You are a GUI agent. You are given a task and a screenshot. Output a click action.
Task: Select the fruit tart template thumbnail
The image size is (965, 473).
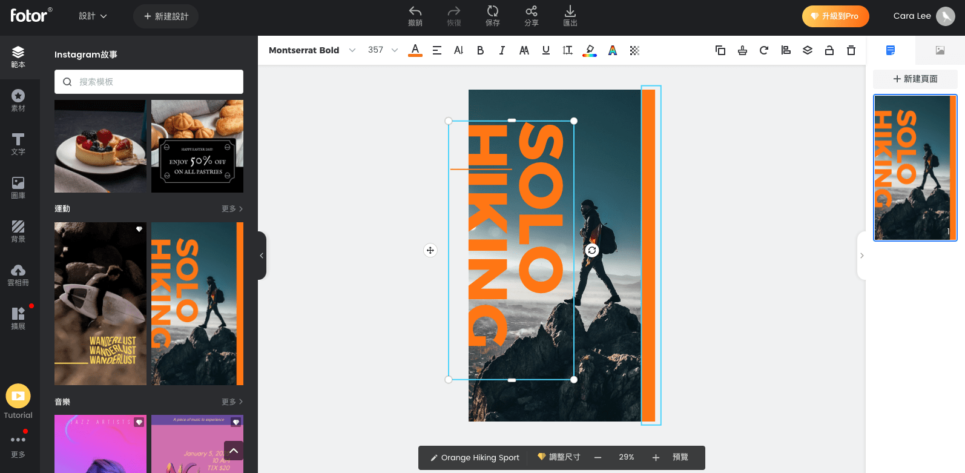point(100,146)
